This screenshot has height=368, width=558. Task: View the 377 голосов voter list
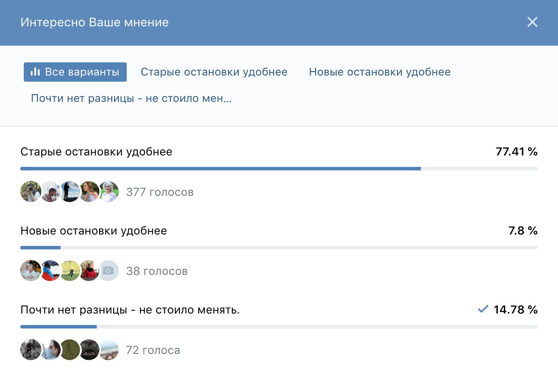coord(160,192)
